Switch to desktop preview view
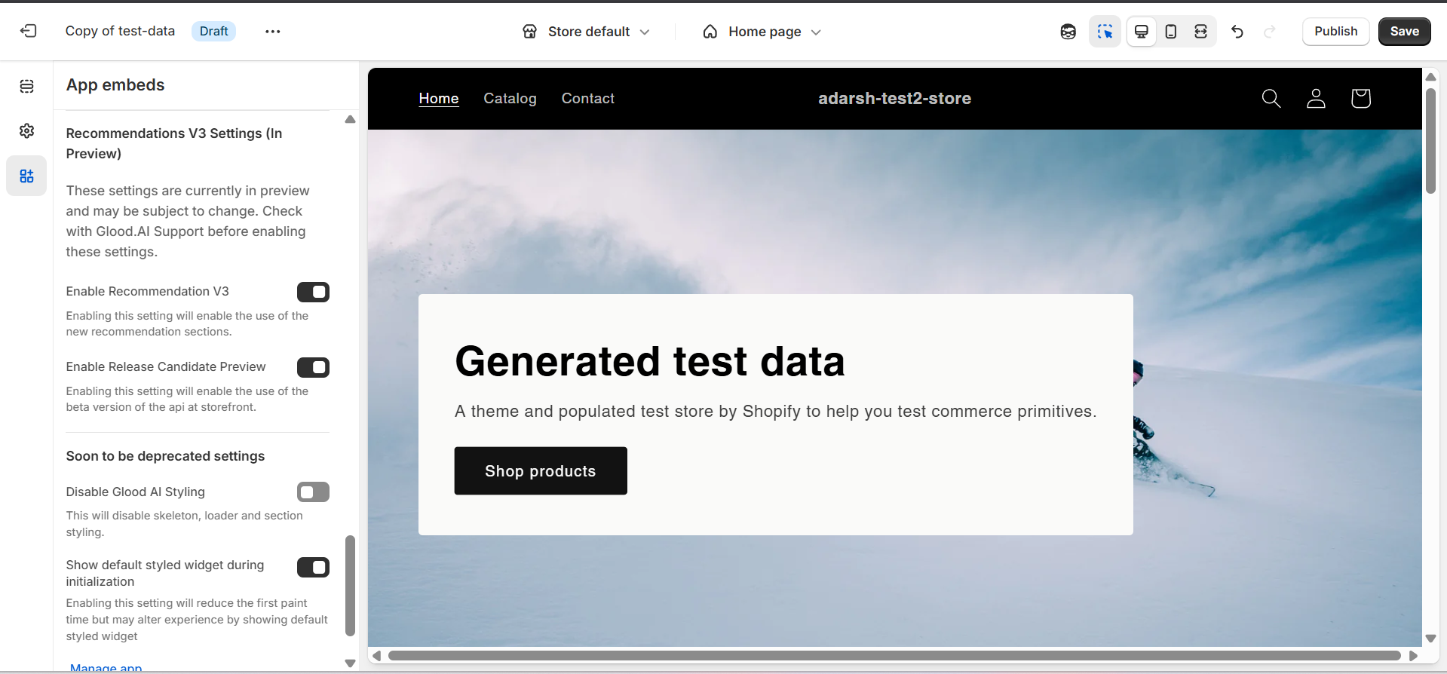Screen dimensions: 1447x674 pyautogui.click(x=1142, y=31)
